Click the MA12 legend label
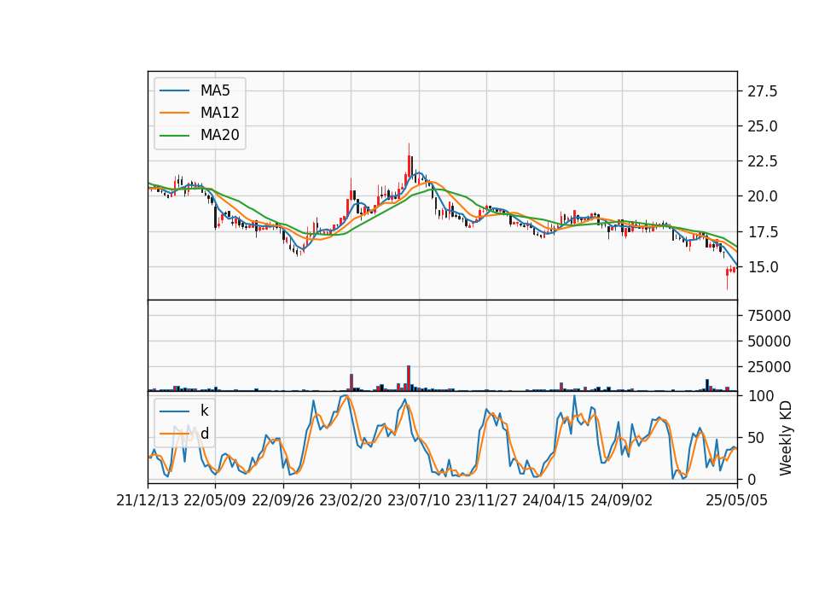Image resolution: width=819 pixels, height=589 pixels. coord(219,113)
